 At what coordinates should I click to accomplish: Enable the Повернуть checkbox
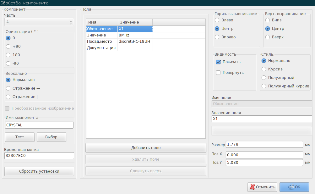tap(218, 73)
